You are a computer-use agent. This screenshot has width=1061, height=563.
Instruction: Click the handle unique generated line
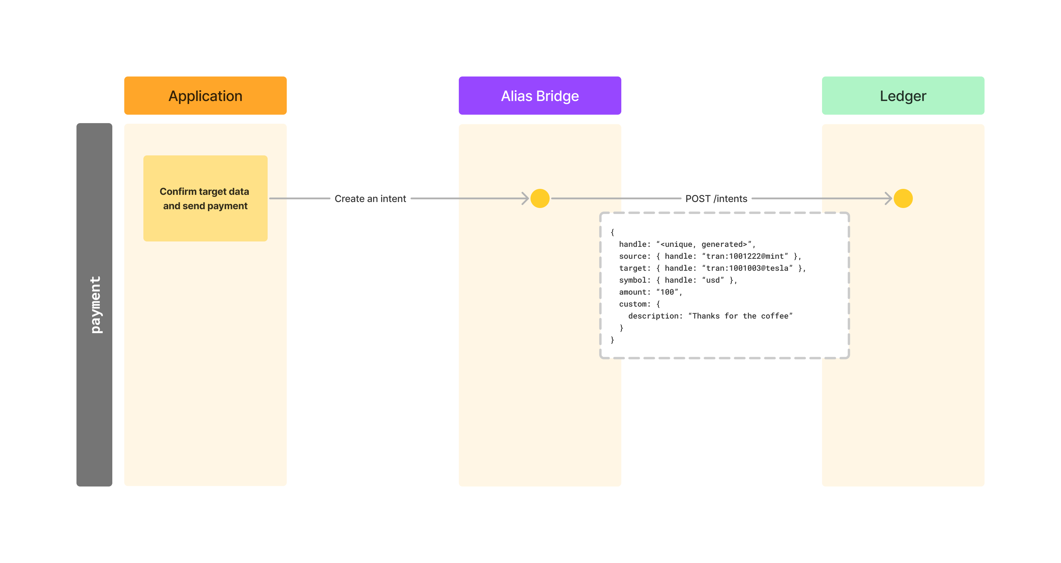[687, 244]
